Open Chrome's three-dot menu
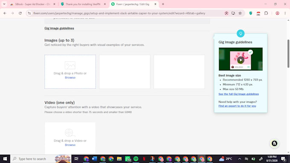 pyautogui.click(x=285, y=13)
